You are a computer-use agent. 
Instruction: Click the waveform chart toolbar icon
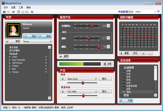pos(23,12)
